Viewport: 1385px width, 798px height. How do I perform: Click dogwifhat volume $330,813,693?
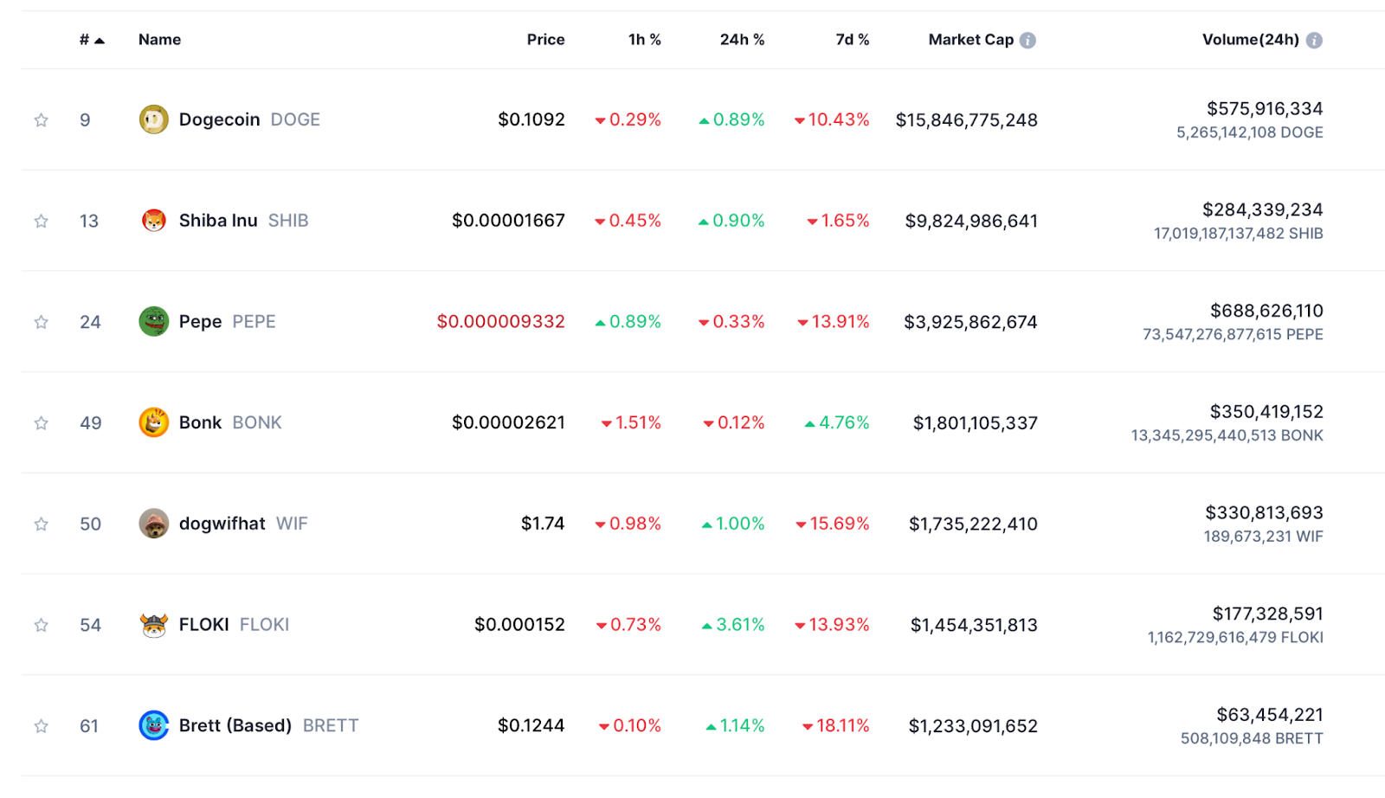[x=1264, y=512]
